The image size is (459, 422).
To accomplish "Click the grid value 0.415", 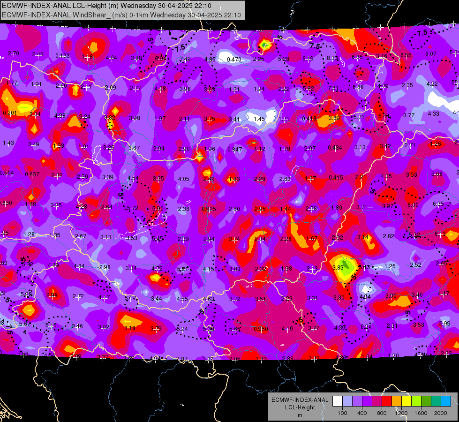I will [x=336, y=177].
